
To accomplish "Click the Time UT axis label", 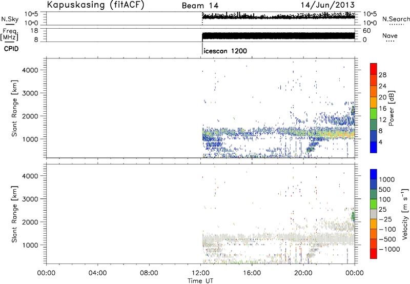I will click(x=200, y=281).
